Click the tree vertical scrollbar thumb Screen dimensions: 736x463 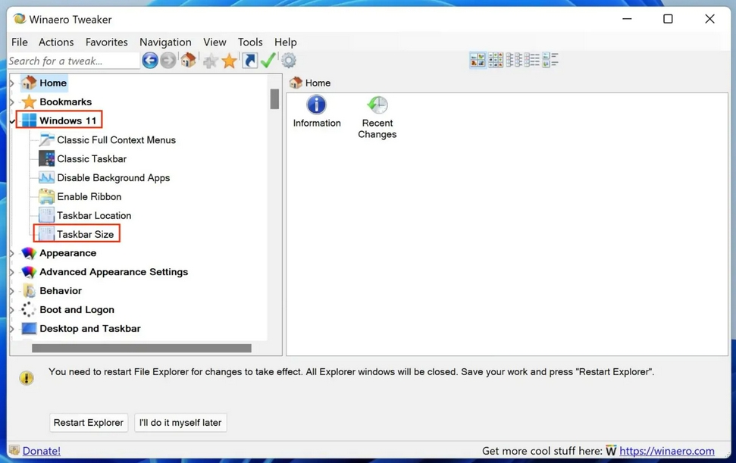274,99
